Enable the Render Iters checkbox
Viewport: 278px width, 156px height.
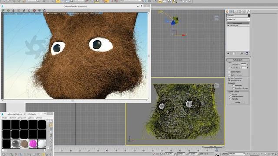pyautogui.click(x=229, y=68)
